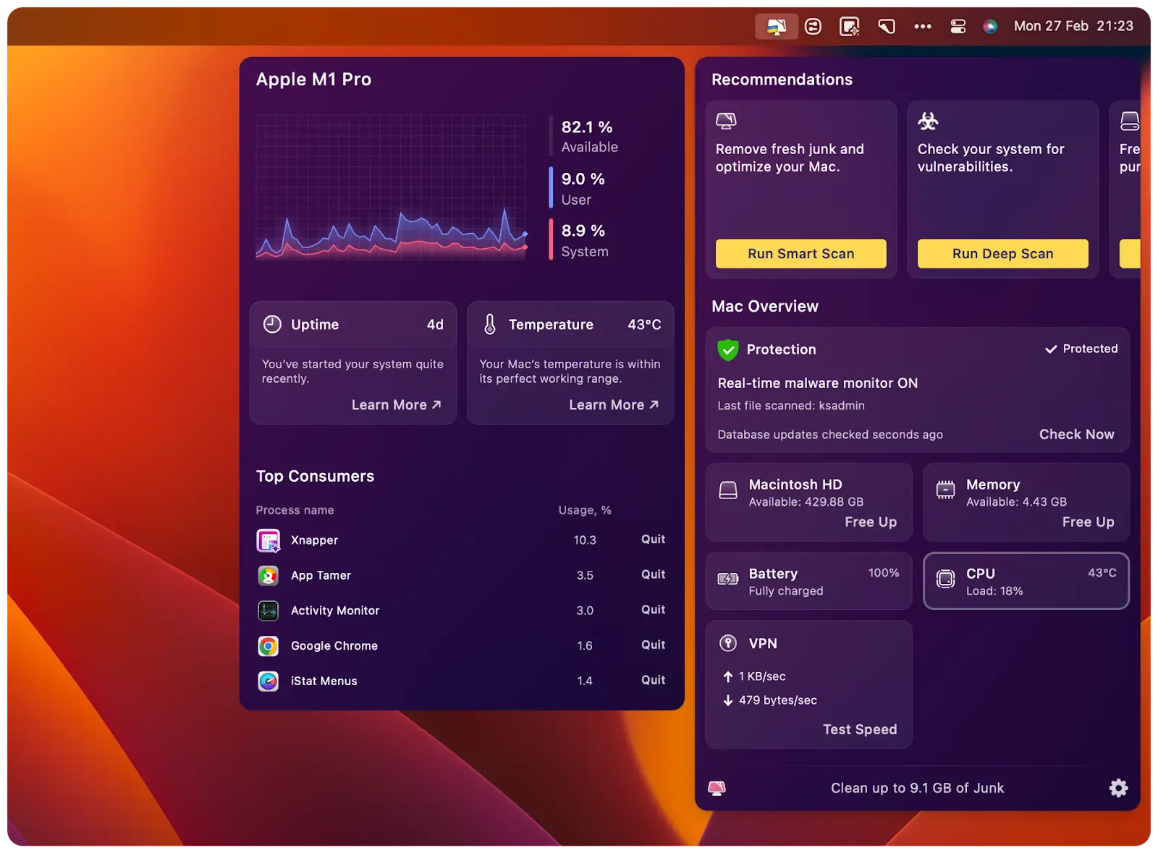Click the Process name column header
The image size is (1158, 853).
coord(295,511)
